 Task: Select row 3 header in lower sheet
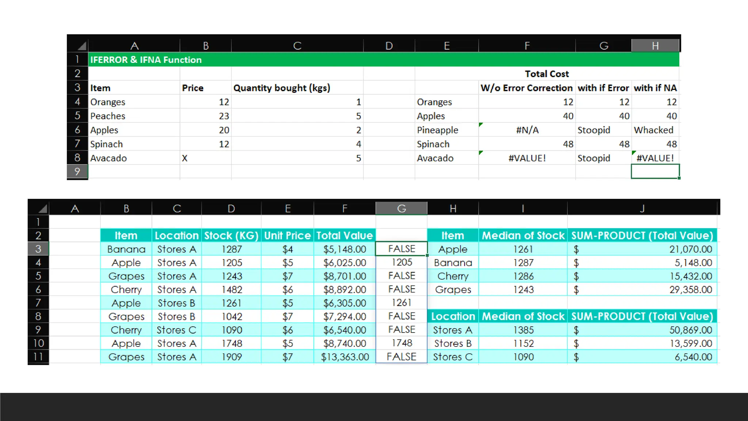click(38, 249)
